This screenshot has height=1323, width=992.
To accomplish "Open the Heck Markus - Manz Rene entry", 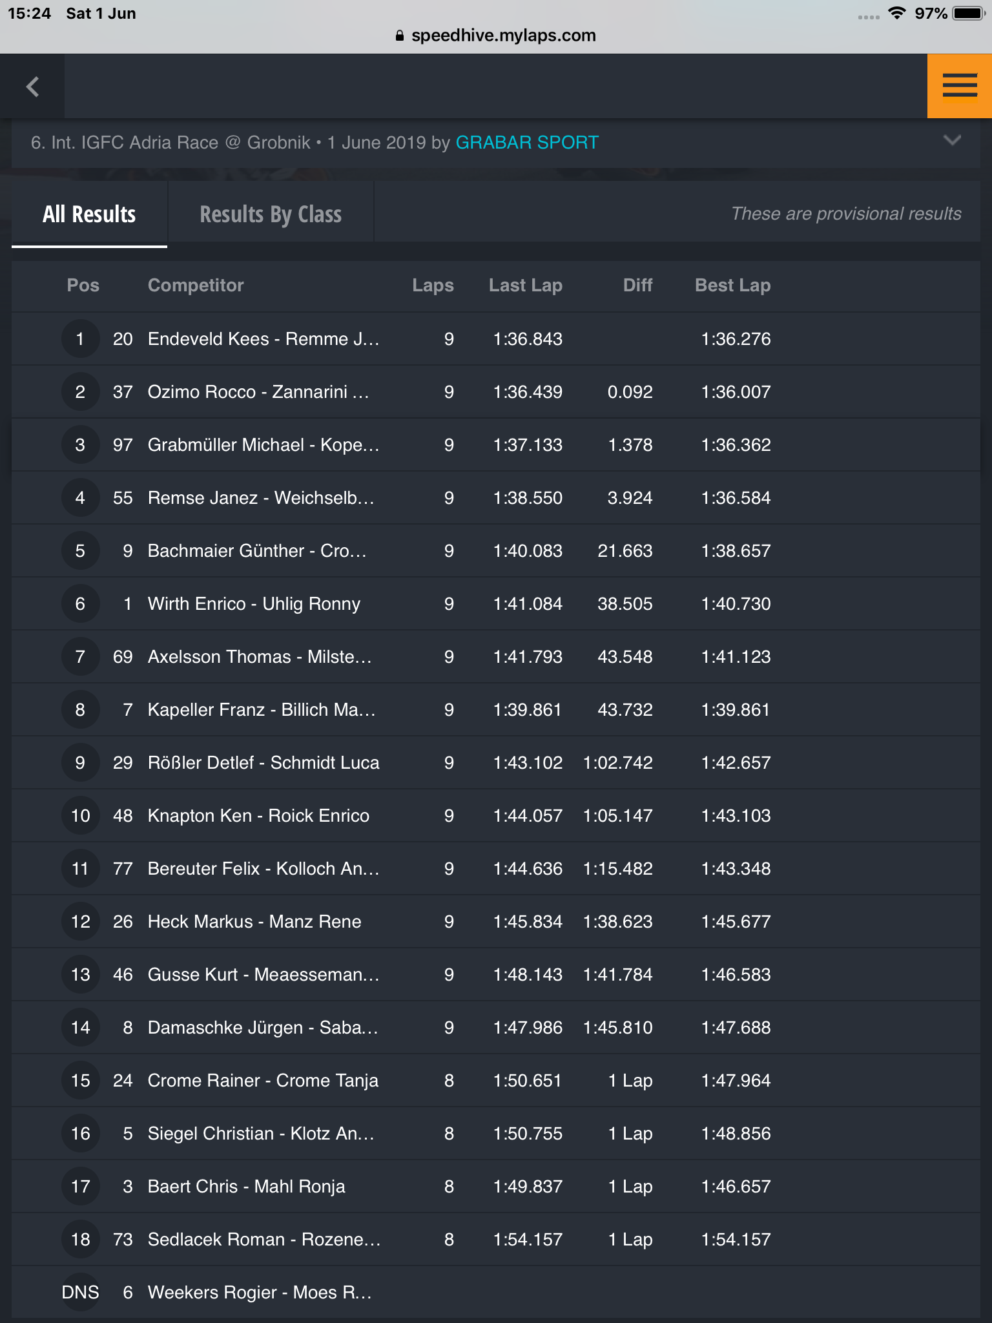I will [496, 922].
